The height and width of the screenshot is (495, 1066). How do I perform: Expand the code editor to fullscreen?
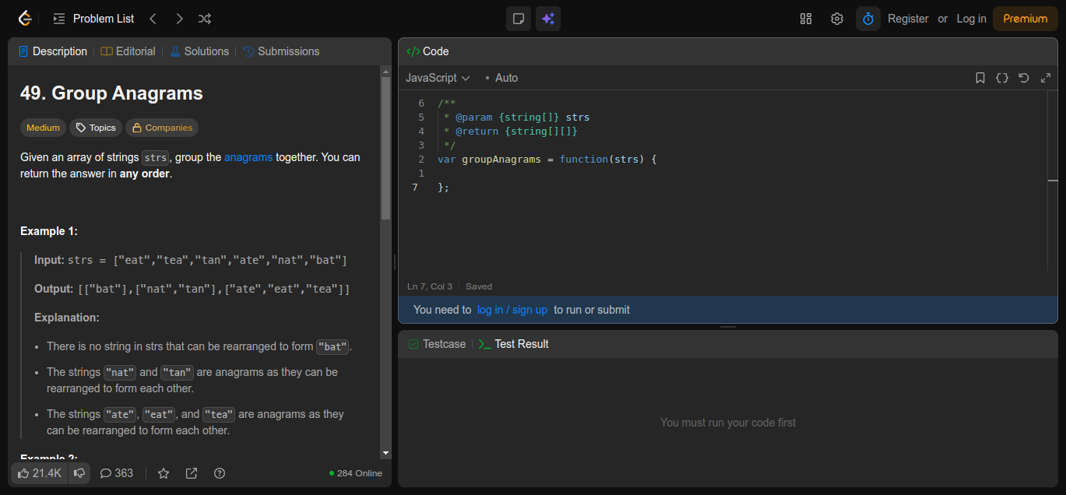1046,78
